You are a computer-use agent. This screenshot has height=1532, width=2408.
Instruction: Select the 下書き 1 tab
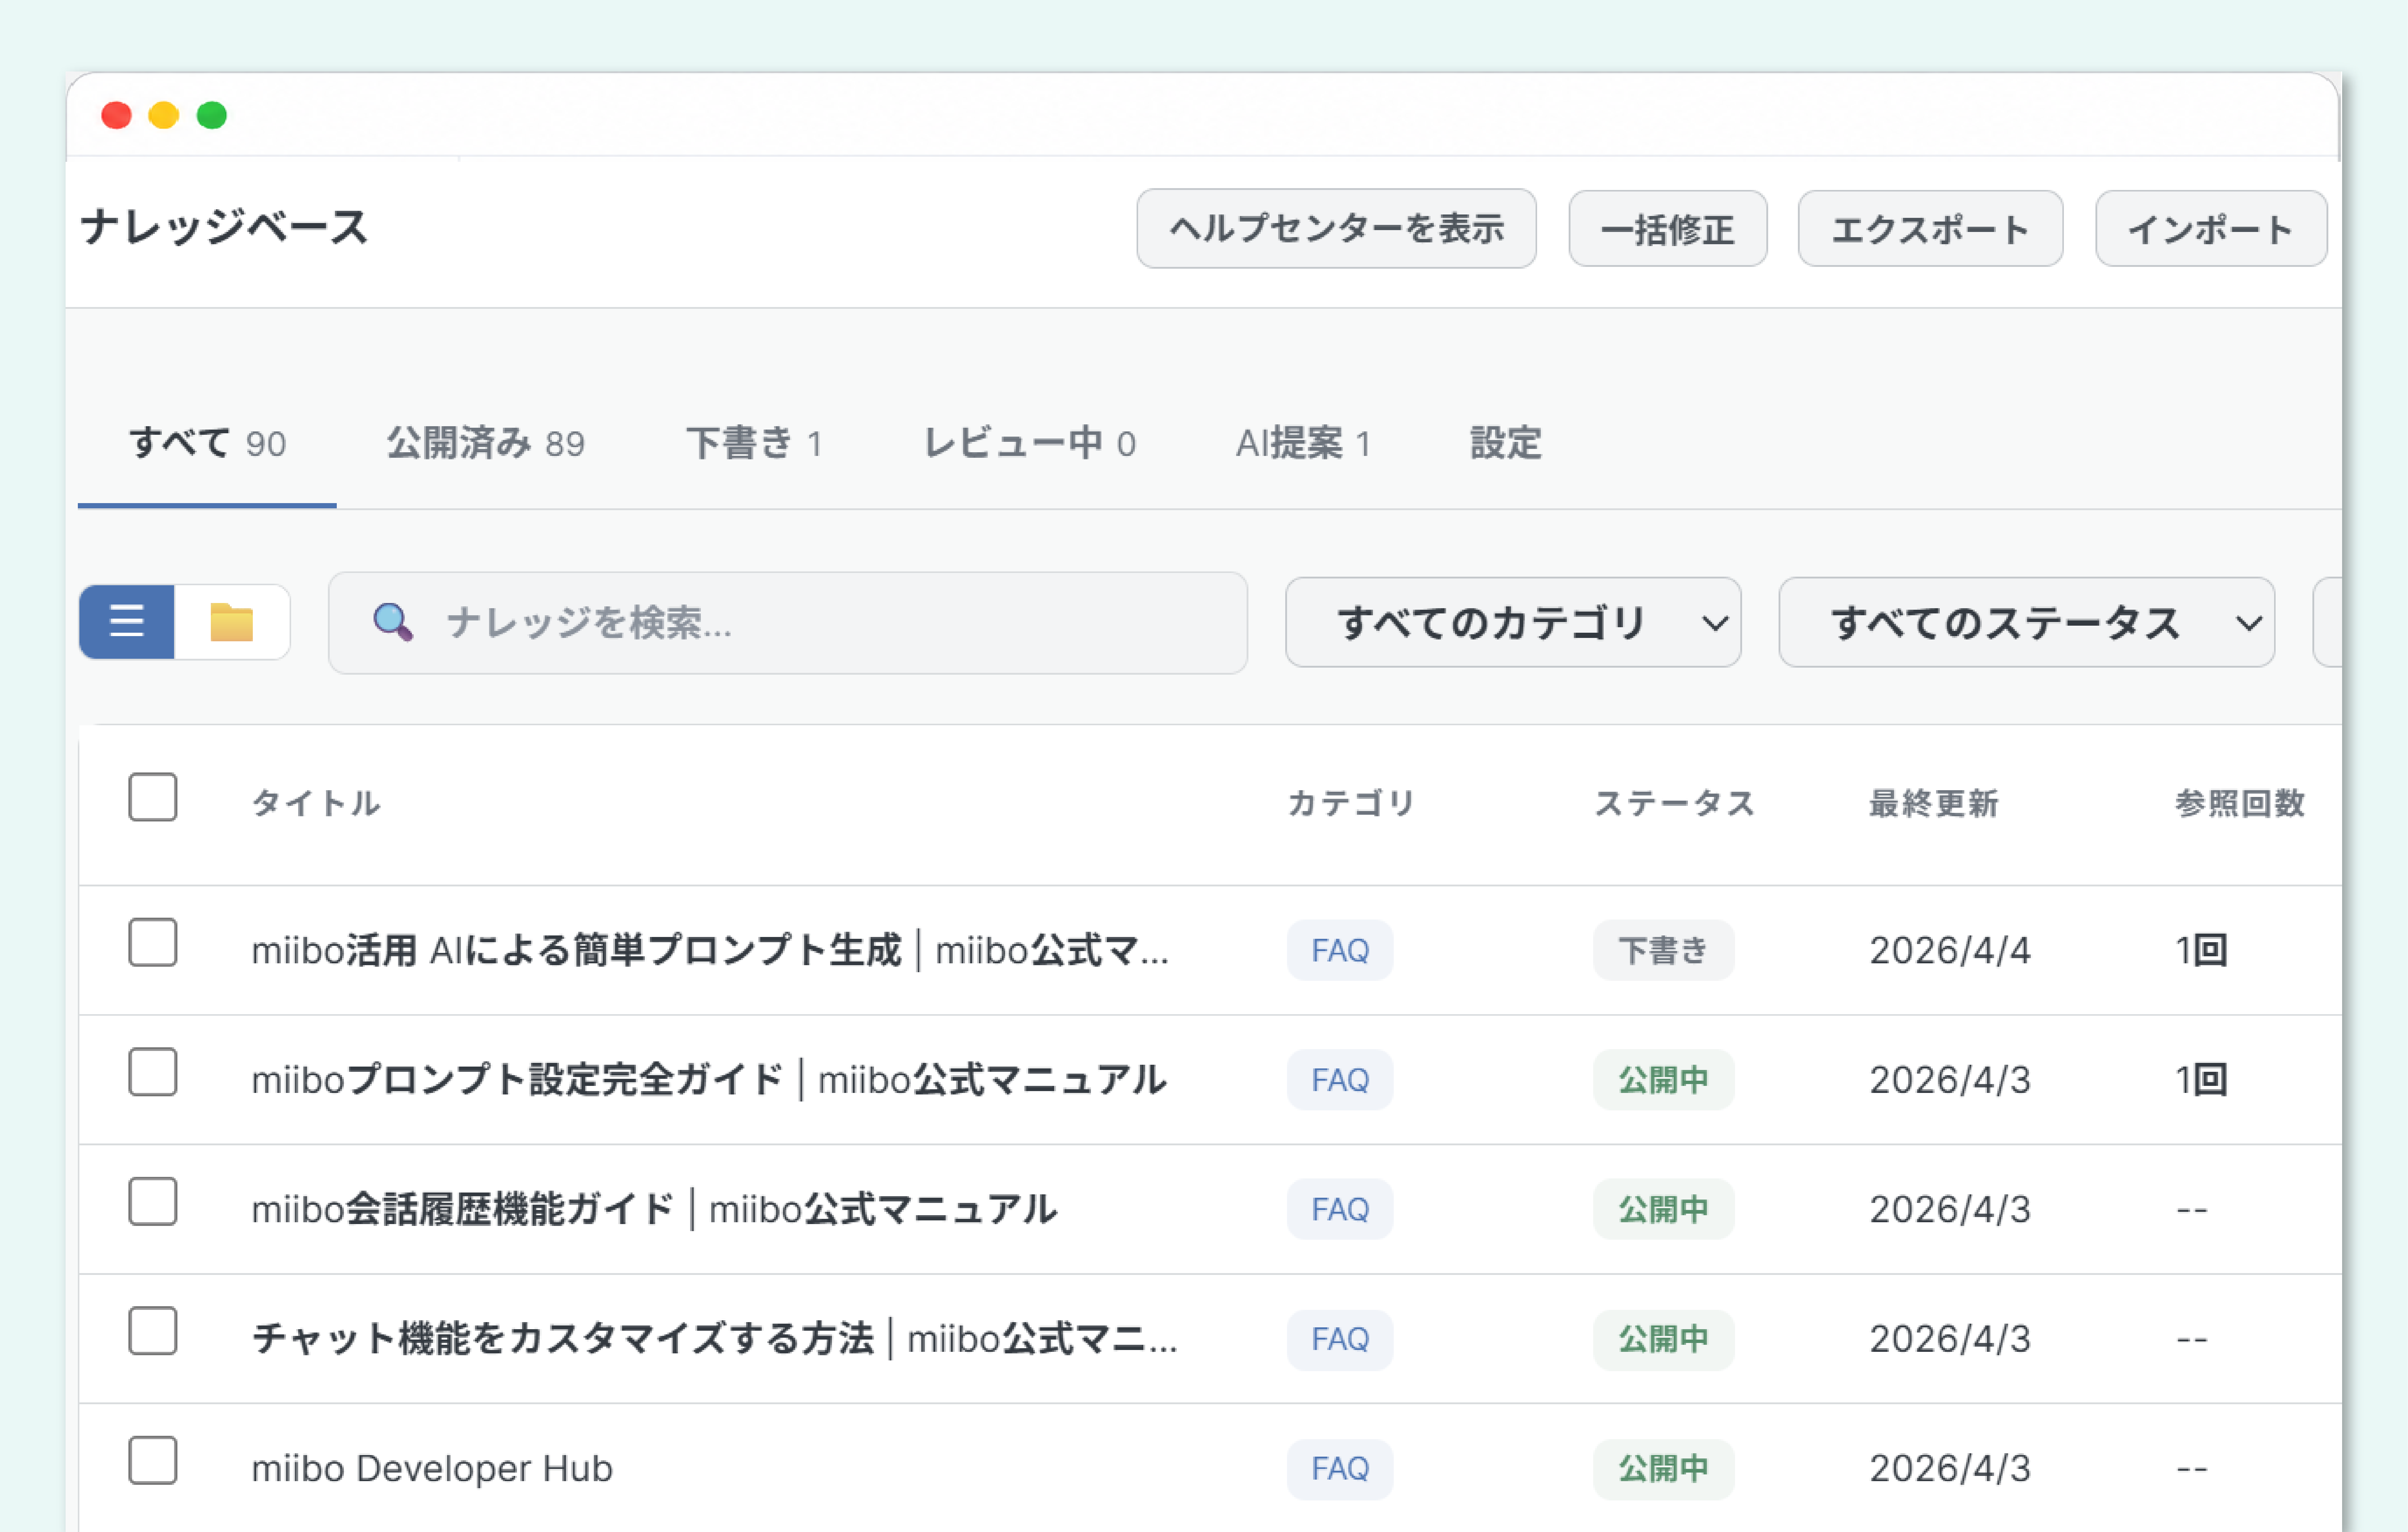755,443
